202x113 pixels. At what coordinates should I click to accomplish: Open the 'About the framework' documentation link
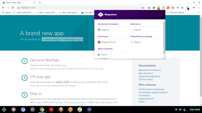(150, 70)
